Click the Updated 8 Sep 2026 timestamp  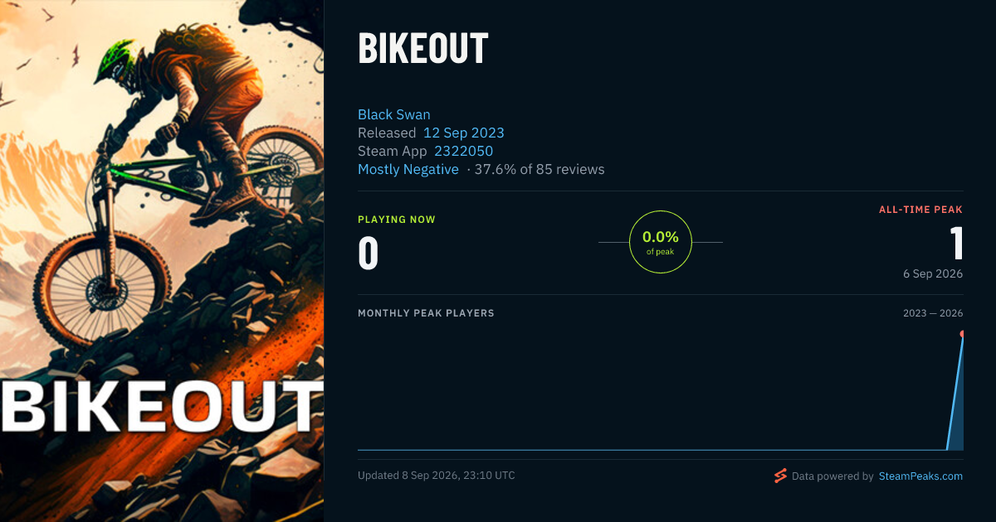(437, 476)
